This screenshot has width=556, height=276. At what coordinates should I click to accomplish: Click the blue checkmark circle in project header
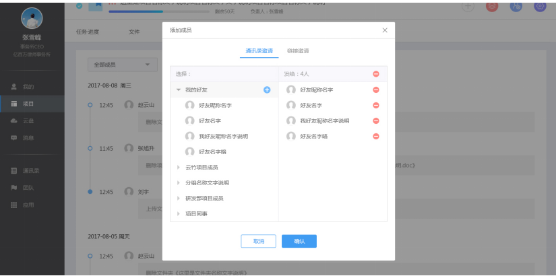pos(79,5)
